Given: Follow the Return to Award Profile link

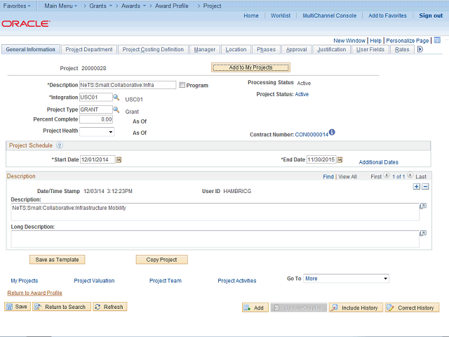Looking at the screenshot, I should click(34, 293).
